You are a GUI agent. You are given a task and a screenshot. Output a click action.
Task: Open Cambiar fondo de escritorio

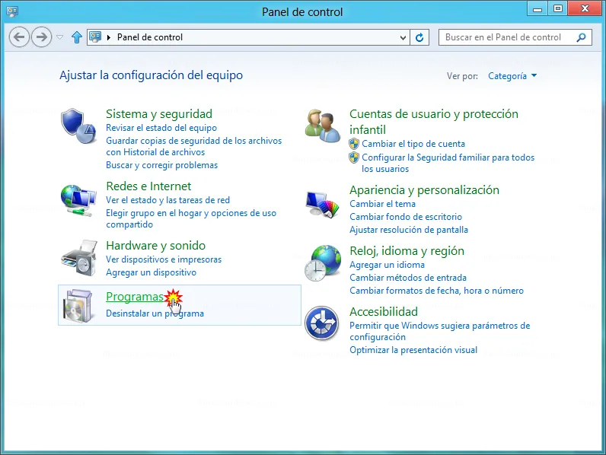[x=406, y=217]
